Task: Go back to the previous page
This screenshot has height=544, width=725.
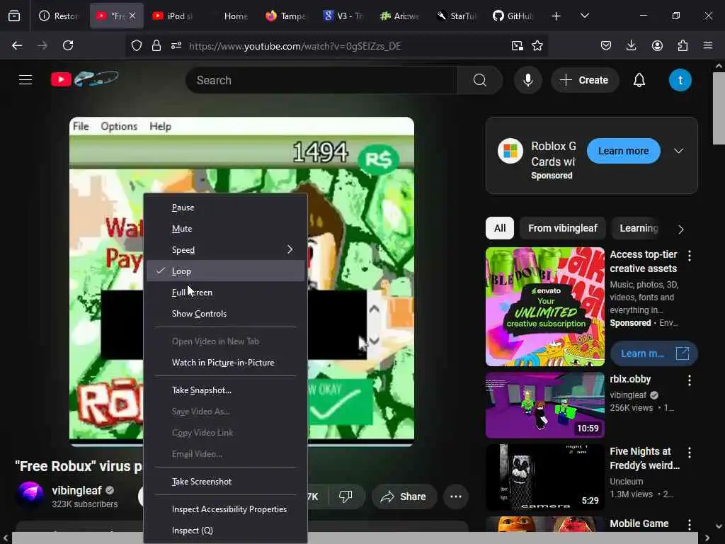Action: tap(17, 45)
